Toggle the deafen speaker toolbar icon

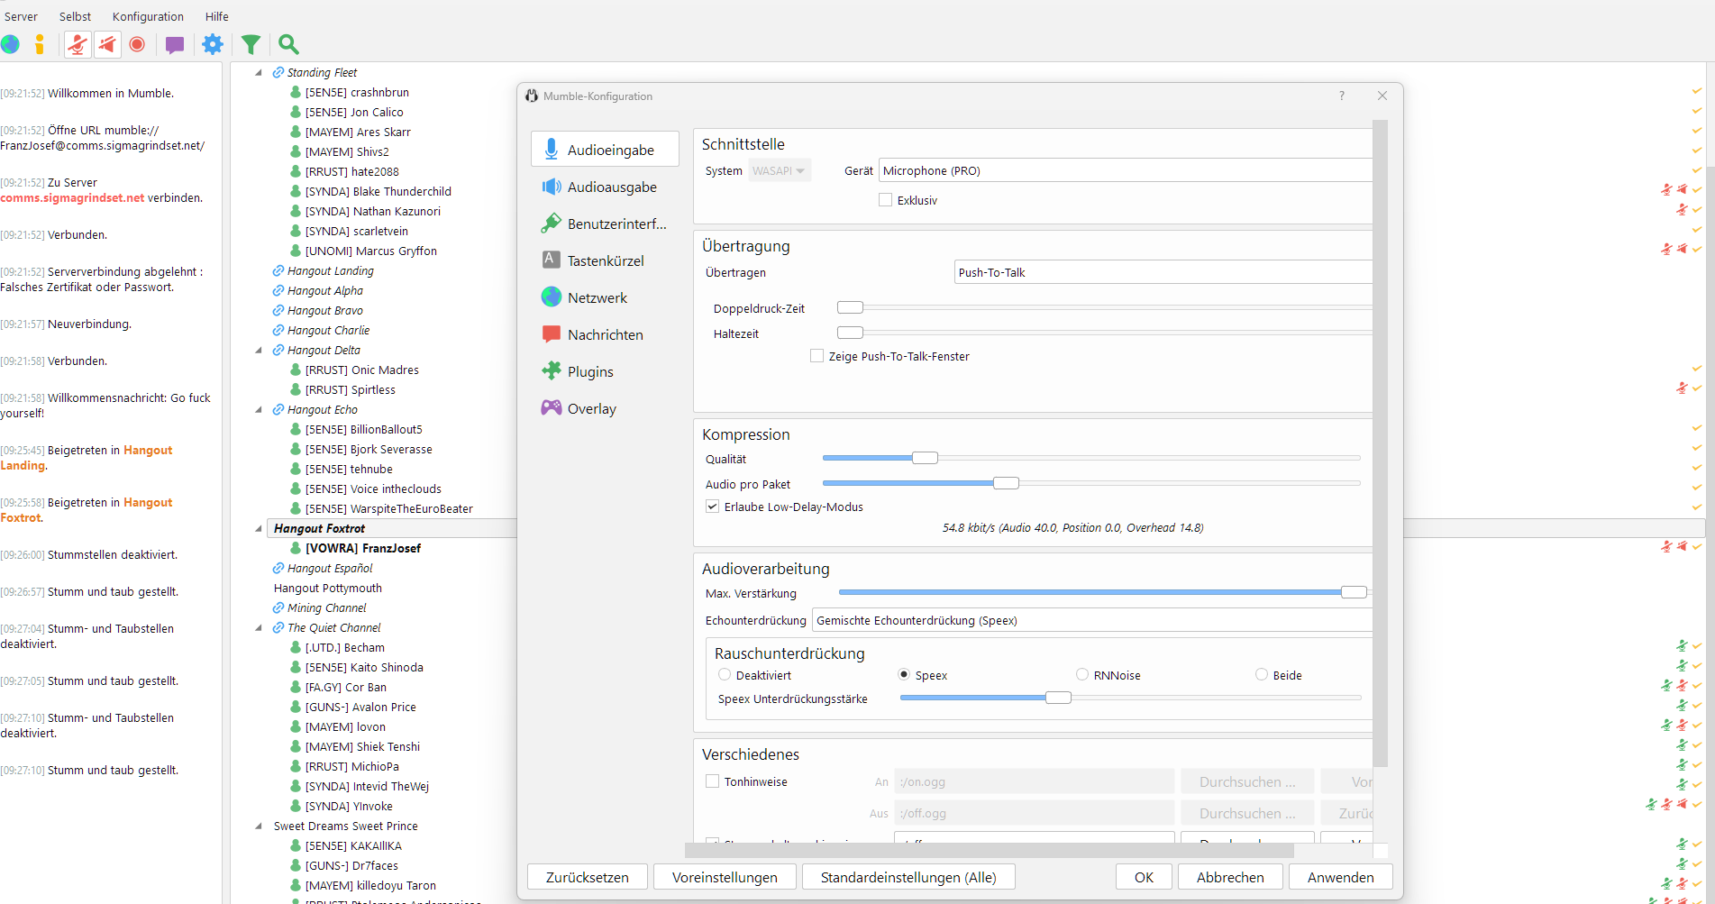click(107, 44)
